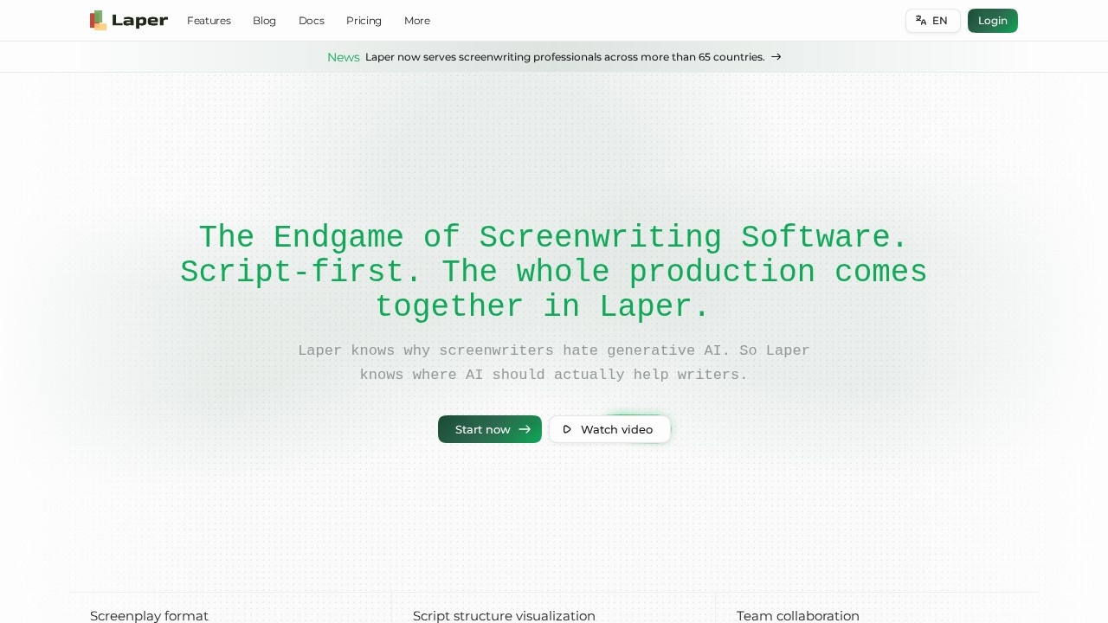Open the Docs navigation link
Image resolution: width=1108 pixels, height=623 pixels.
[x=311, y=21]
